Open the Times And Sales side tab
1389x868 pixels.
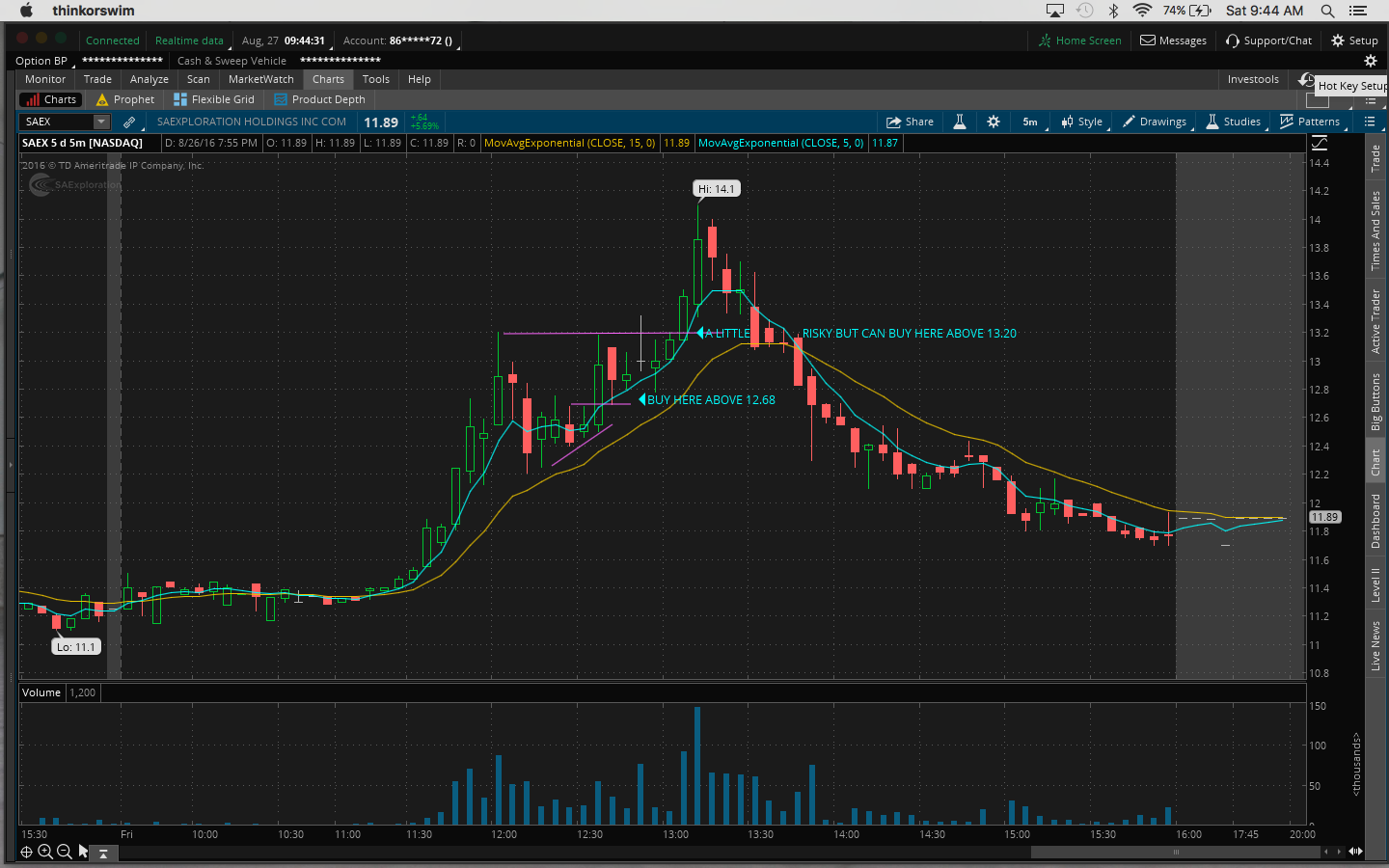1376,230
